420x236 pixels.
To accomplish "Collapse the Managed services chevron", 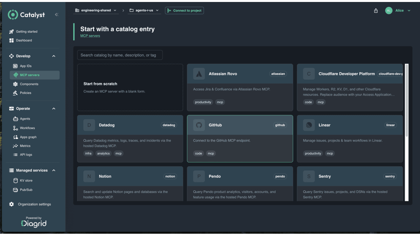I will point(54,170).
